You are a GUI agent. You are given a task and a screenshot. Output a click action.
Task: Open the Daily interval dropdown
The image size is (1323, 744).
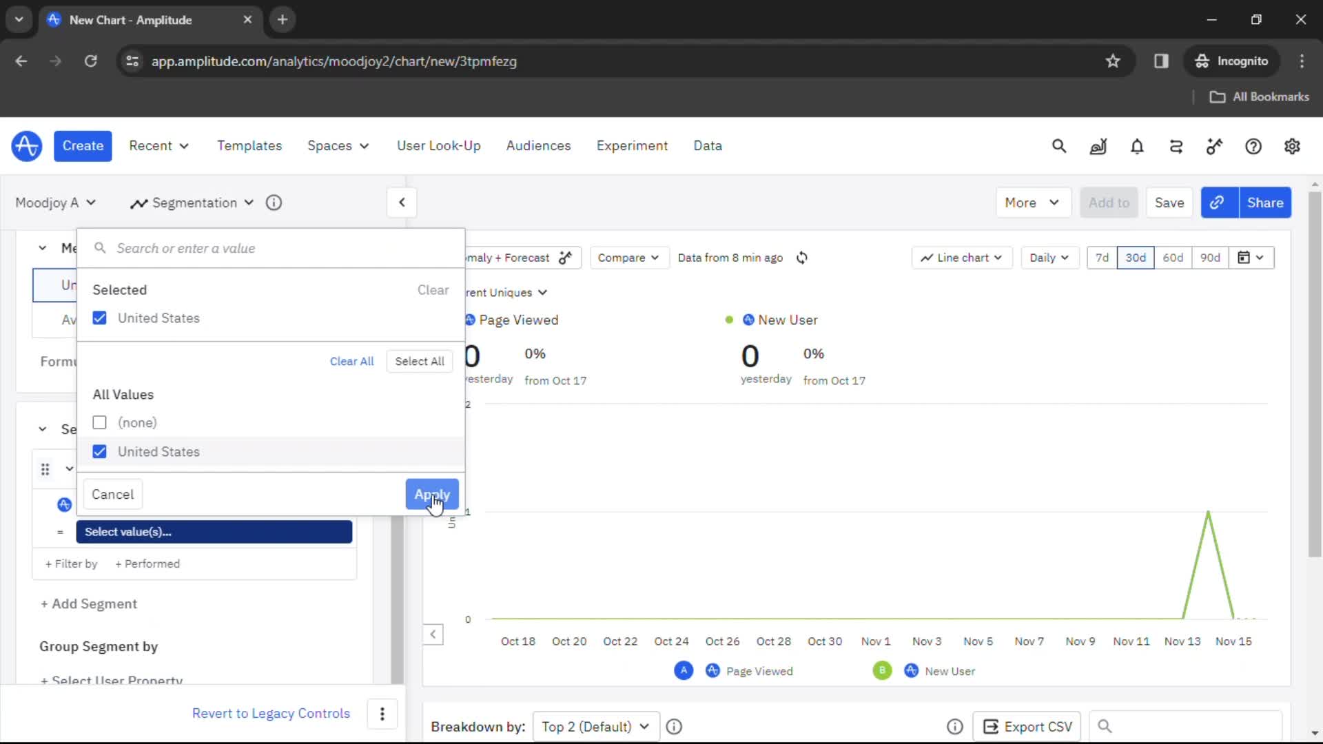(x=1049, y=258)
